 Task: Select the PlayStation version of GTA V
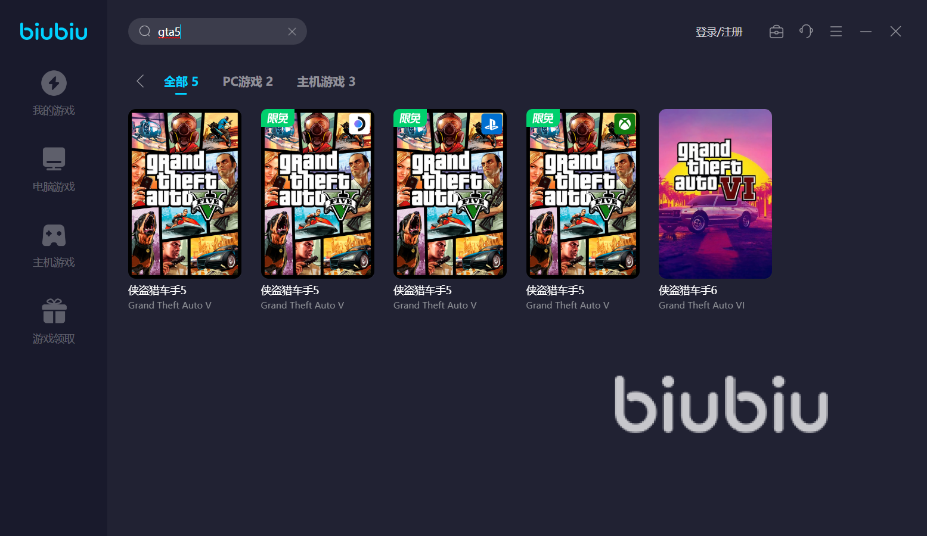point(450,194)
